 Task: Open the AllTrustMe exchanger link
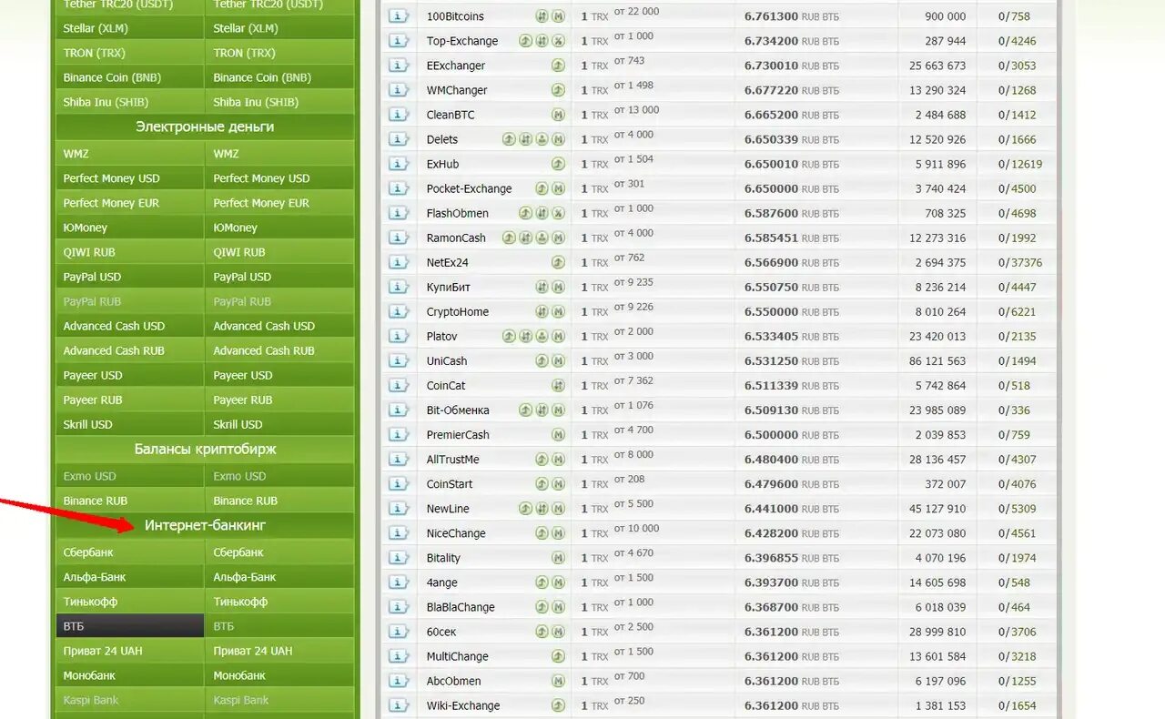coord(452,460)
